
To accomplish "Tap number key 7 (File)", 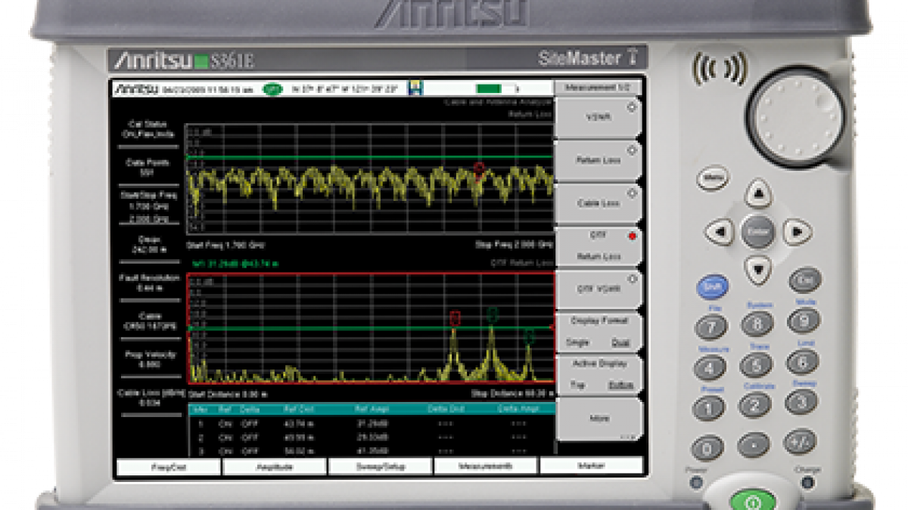I will coord(711,326).
